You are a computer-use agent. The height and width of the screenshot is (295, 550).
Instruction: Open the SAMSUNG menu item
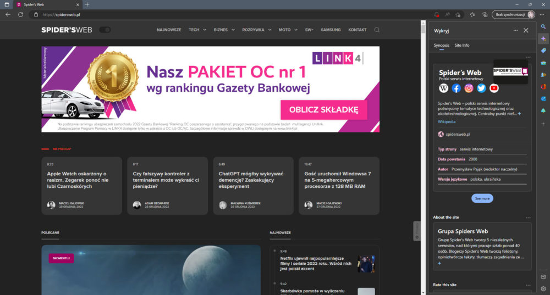pos(331,30)
